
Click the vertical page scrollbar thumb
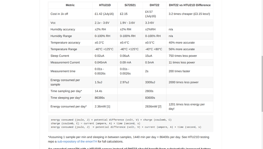(x=262, y=83)
